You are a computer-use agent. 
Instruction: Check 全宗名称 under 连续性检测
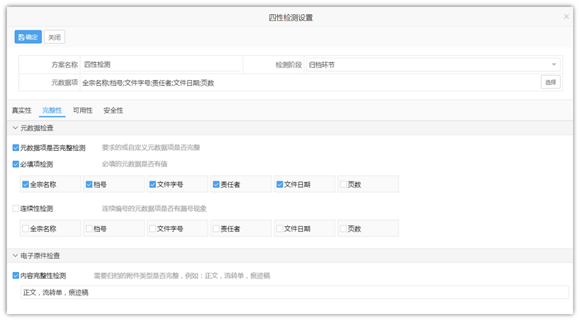26,229
